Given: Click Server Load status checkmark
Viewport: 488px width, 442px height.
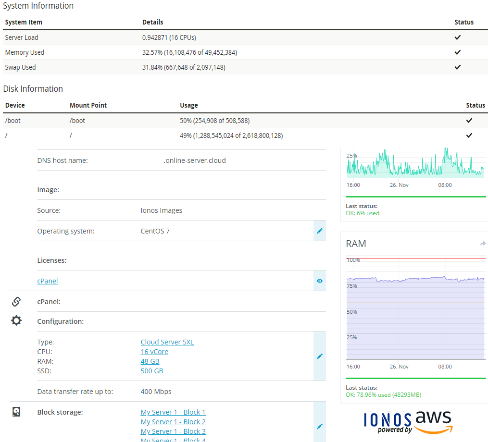Looking at the screenshot, I should tap(458, 37).
